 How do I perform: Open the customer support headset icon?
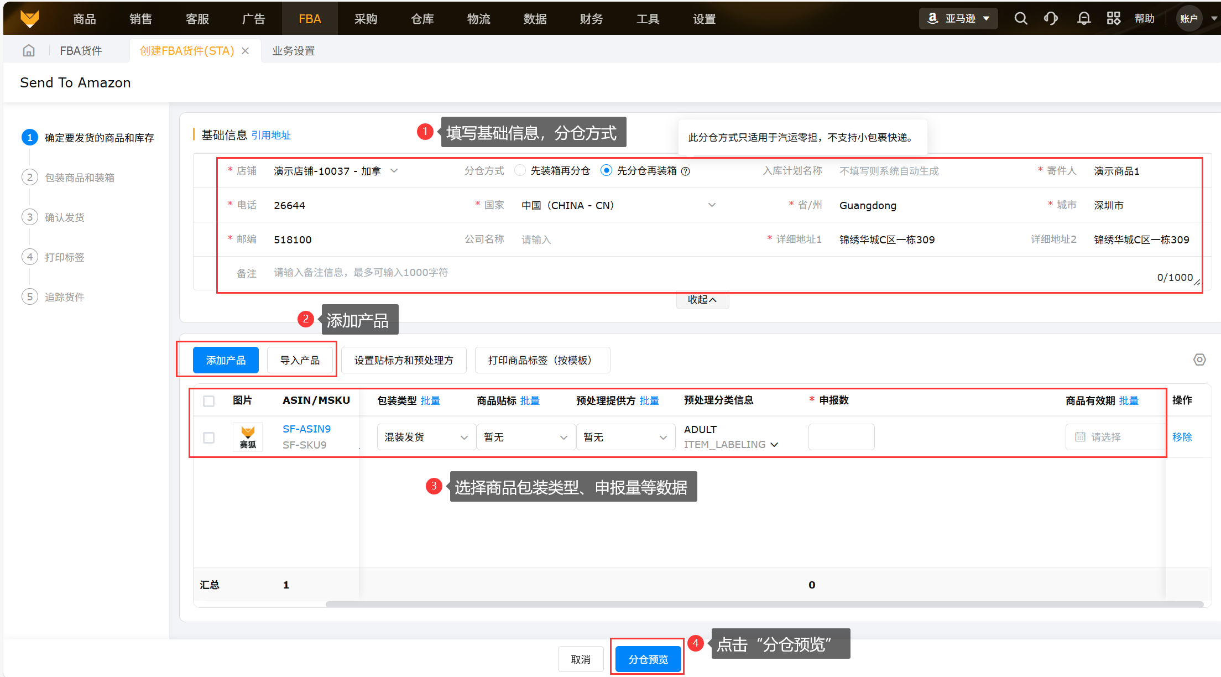(1051, 19)
